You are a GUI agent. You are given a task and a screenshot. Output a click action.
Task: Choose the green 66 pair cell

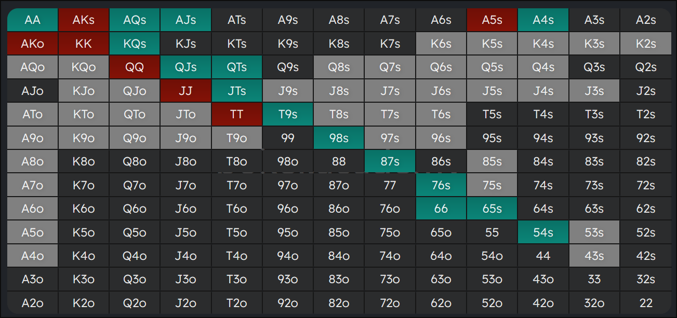pyautogui.click(x=441, y=209)
